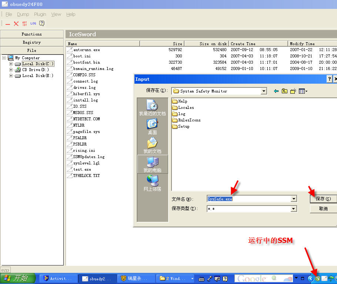Open the 保存在 folder location dropdown
This screenshot has height=284, width=337.
(264, 91)
